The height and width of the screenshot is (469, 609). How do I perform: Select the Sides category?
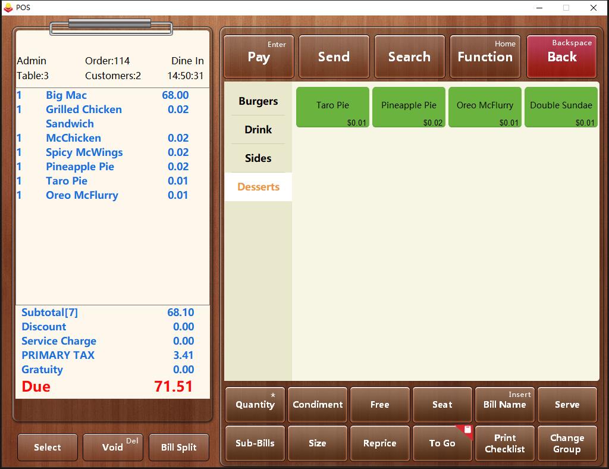pyautogui.click(x=258, y=158)
